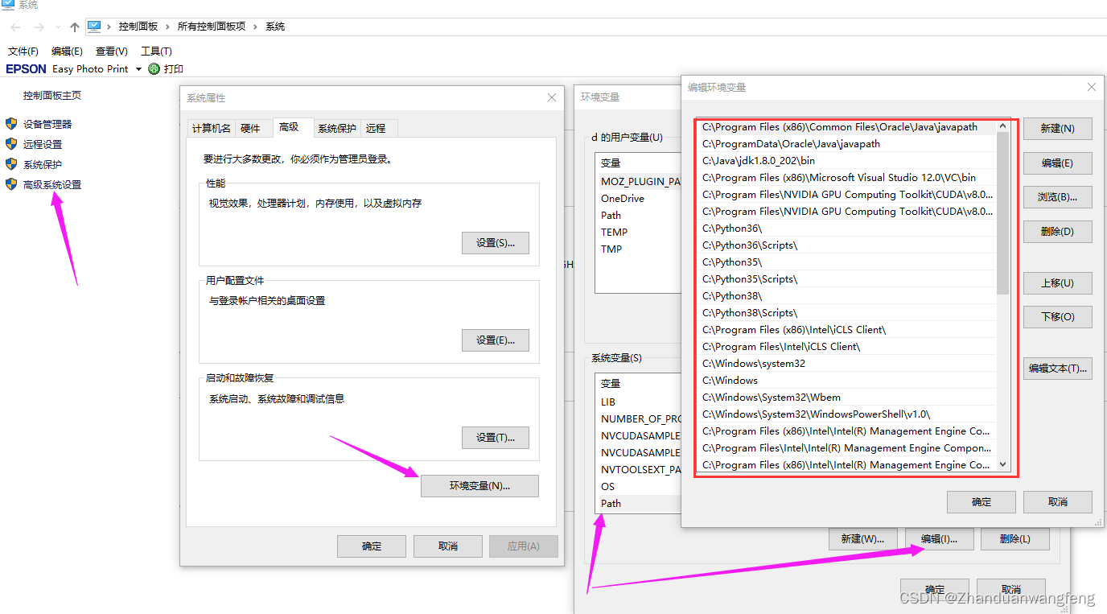Open 性能 settings via 设置(S)...

(496, 243)
